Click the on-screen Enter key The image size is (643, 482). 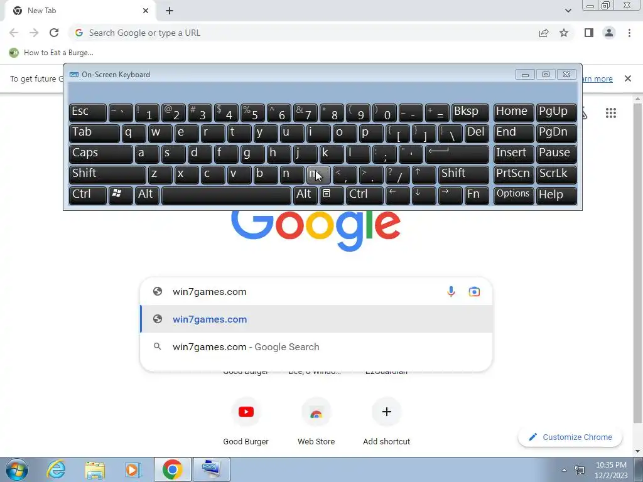point(457,154)
